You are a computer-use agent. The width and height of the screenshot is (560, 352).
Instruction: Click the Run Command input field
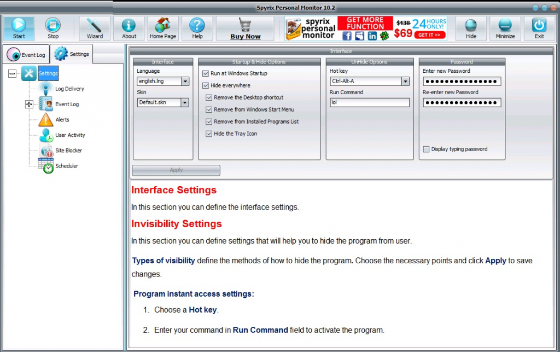369,102
